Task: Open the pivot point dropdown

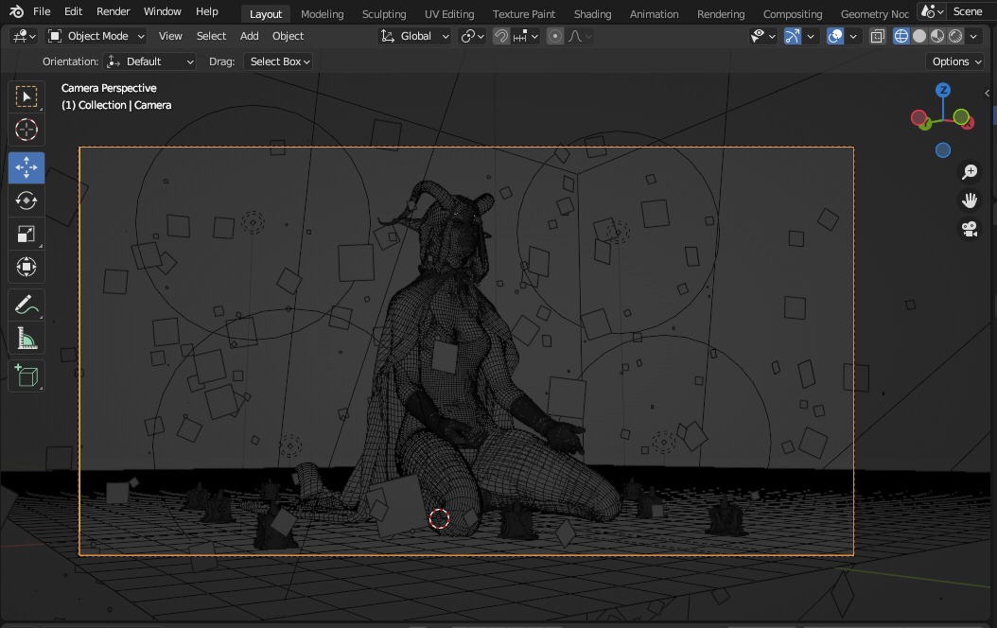Action: pos(472,36)
